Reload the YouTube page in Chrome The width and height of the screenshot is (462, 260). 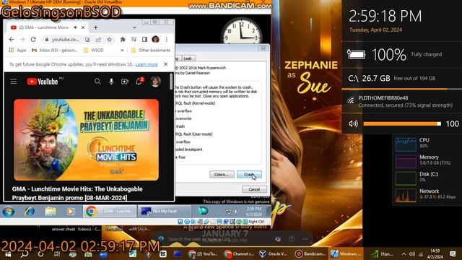coord(33,39)
